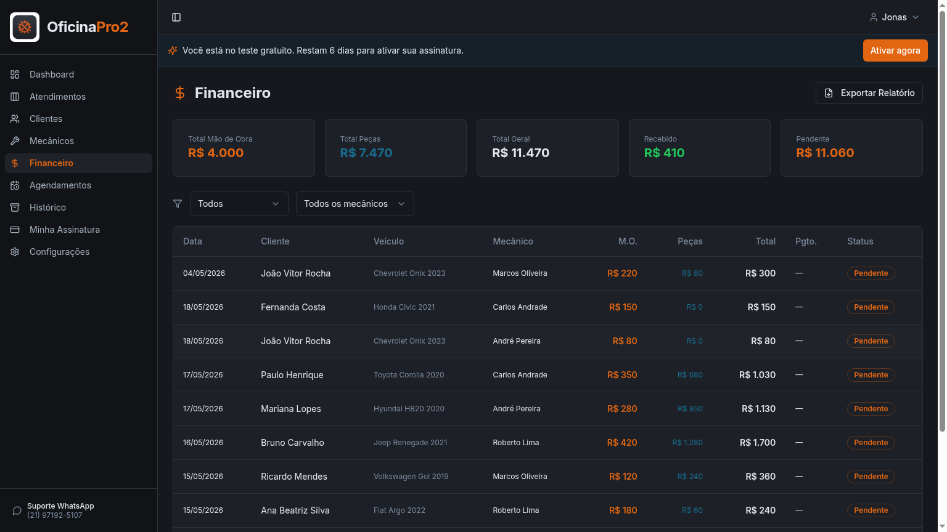The height and width of the screenshot is (532, 947).
Task: Open Dashboard in the sidebar
Action: click(x=79, y=75)
